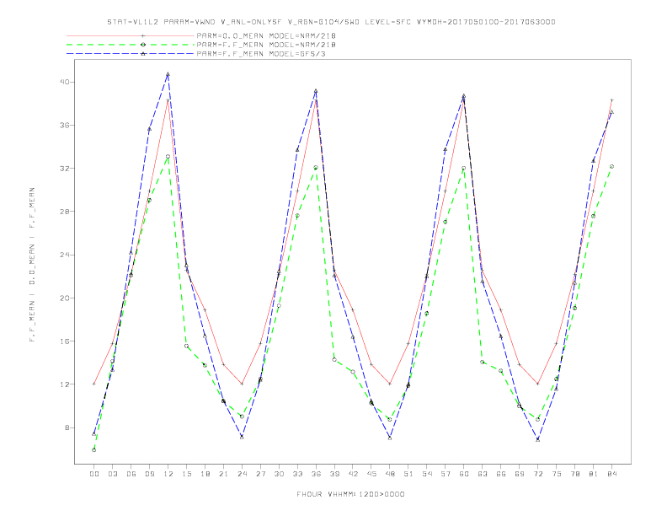Click x-axis forecast hour label 54

[x=427, y=474]
